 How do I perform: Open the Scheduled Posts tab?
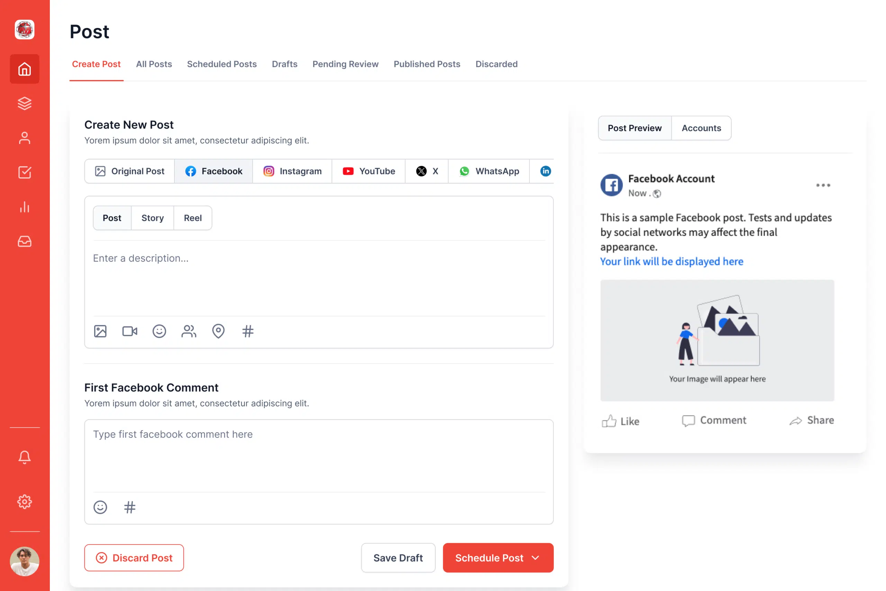coord(221,64)
